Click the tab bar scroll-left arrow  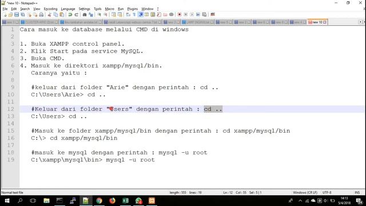coord(360,22)
